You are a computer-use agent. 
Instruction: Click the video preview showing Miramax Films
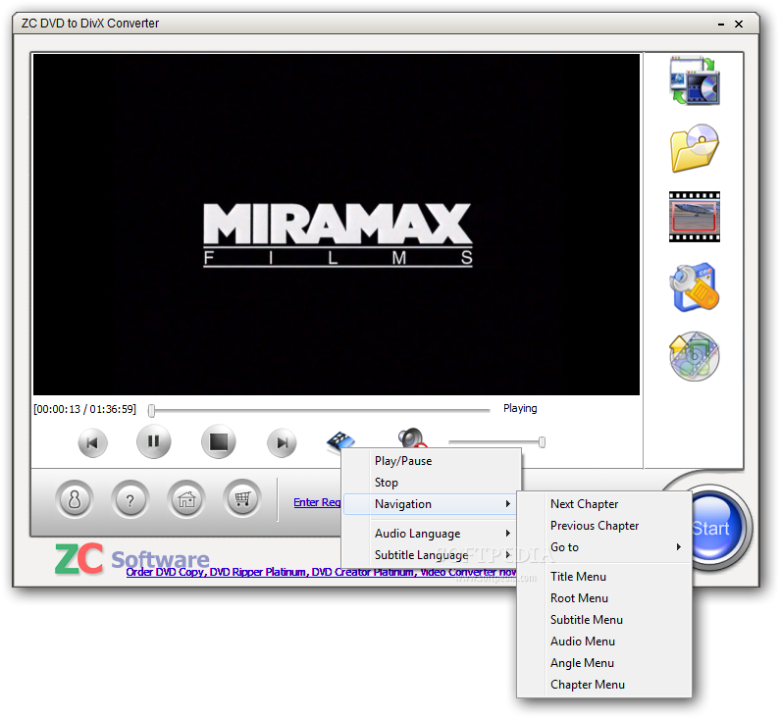coord(337,225)
